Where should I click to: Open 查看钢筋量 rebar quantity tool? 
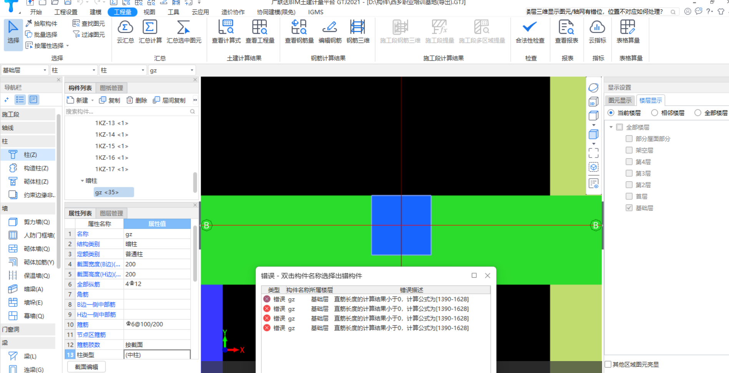[299, 32]
